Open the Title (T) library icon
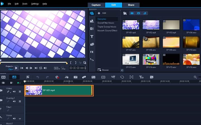The image size is (201, 125). [x=92, y=37]
